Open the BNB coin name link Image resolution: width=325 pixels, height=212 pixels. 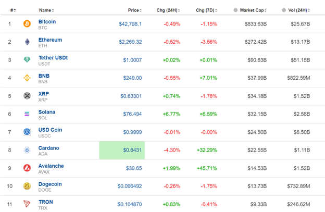44,76
